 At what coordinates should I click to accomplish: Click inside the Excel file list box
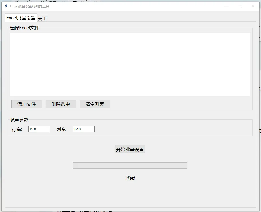tap(130, 65)
